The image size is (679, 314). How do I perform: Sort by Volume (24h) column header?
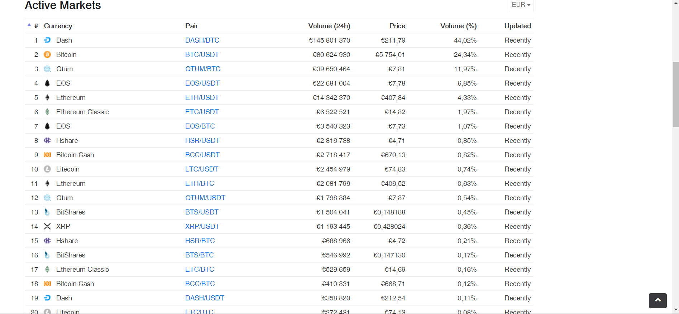pos(329,26)
